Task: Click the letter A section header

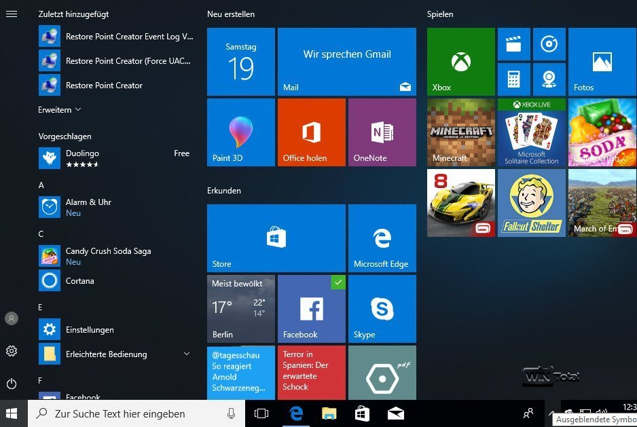Action: [x=41, y=185]
